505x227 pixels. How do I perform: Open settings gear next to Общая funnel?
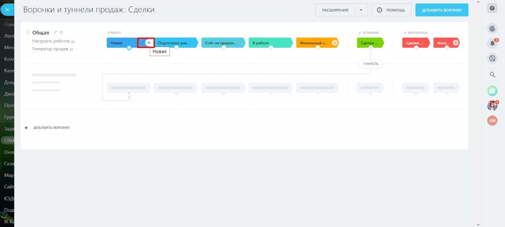click(x=61, y=32)
